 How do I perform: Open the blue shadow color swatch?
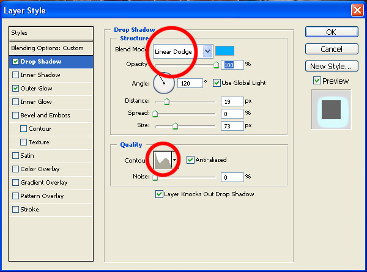pyautogui.click(x=224, y=51)
